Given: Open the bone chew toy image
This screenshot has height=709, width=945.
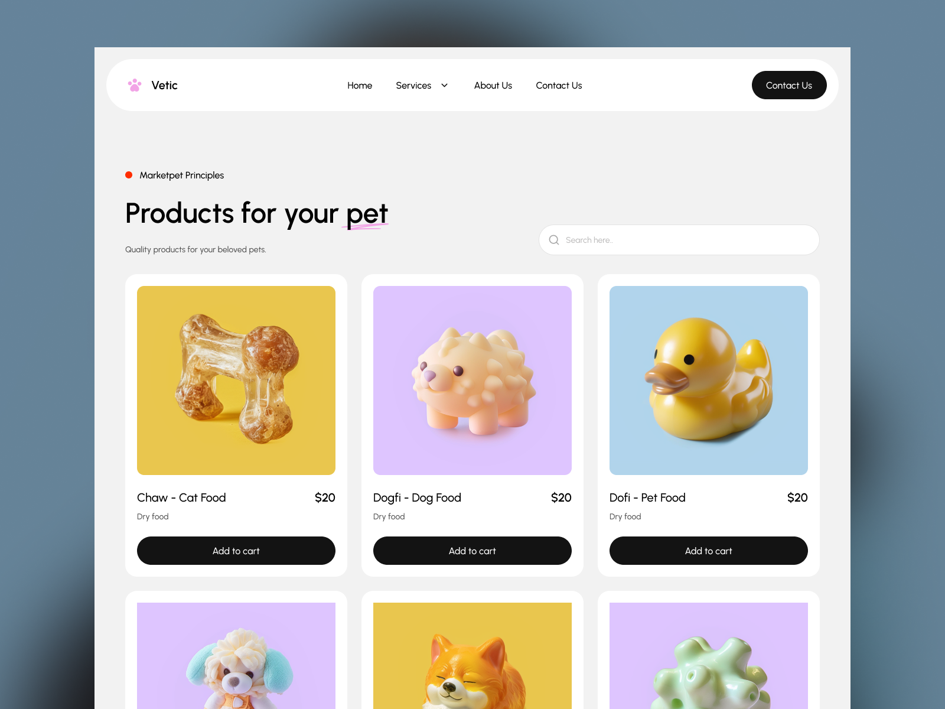Looking at the screenshot, I should [x=236, y=380].
